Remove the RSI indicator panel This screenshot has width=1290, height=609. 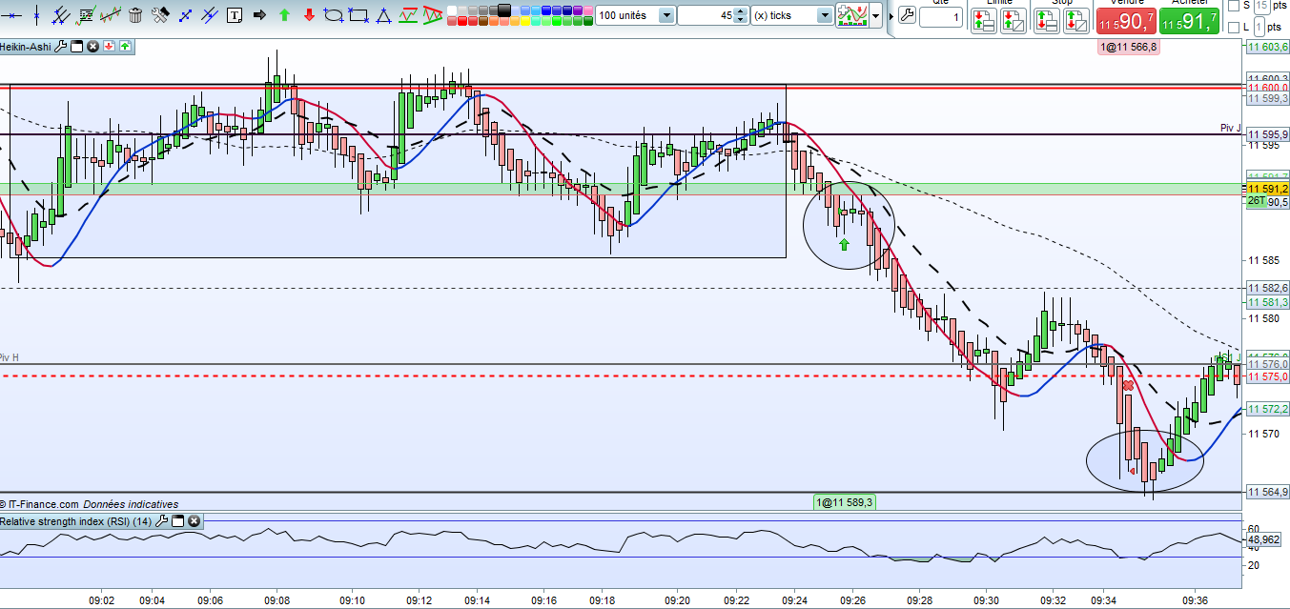click(195, 521)
